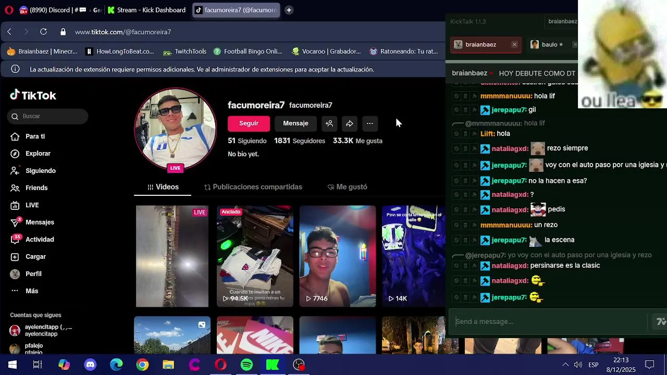The height and width of the screenshot is (375, 667).
Task: Open Vocaroo bookmark
Action: click(326, 52)
